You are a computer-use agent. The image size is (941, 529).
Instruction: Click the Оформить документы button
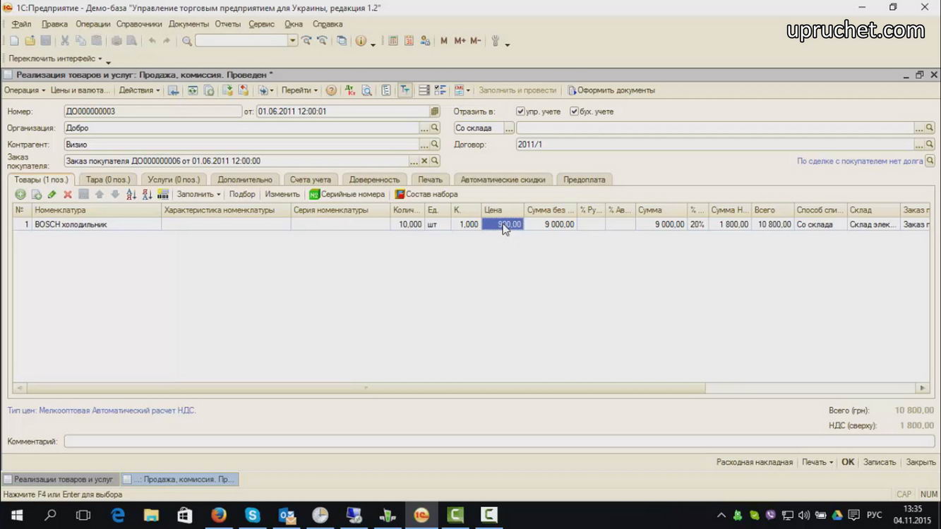[x=611, y=90]
